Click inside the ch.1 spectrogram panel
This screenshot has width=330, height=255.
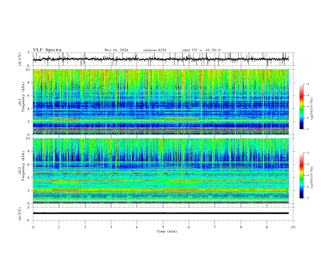tap(161, 102)
